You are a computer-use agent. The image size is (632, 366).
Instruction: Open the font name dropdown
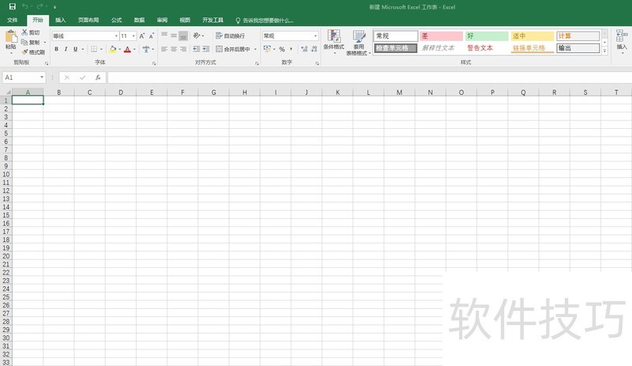click(116, 36)
